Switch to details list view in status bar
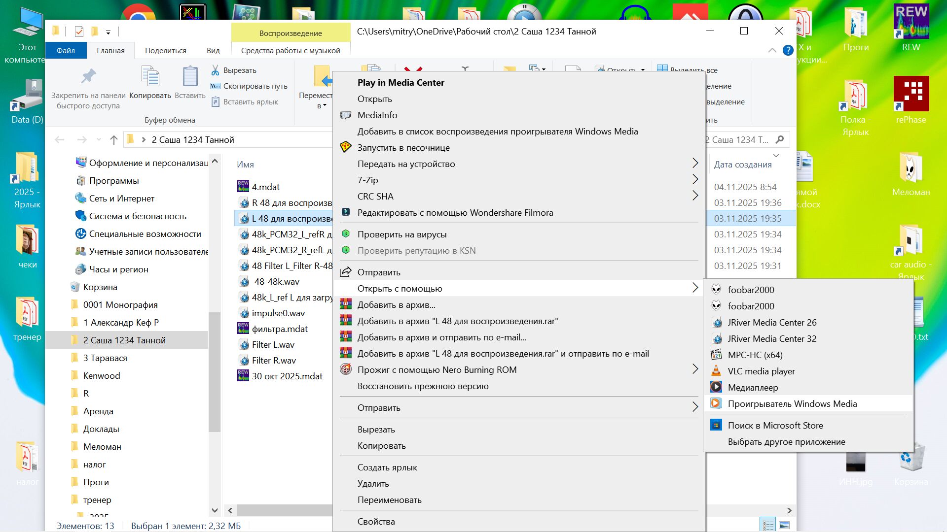The width and height of the screenshot is (947, 532). (x=768, y=525)
